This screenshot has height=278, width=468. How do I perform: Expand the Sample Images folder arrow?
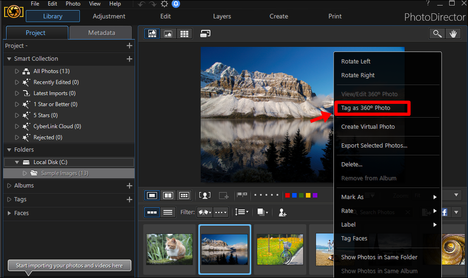[x=25, y=173]
